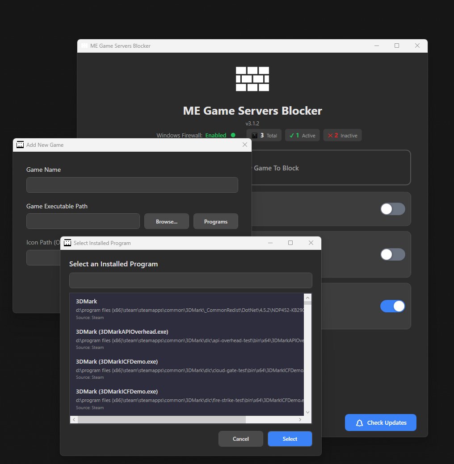
Task: Maximize the Select Installed Program window
Action: pyautogui.click(x=290, y=243)
